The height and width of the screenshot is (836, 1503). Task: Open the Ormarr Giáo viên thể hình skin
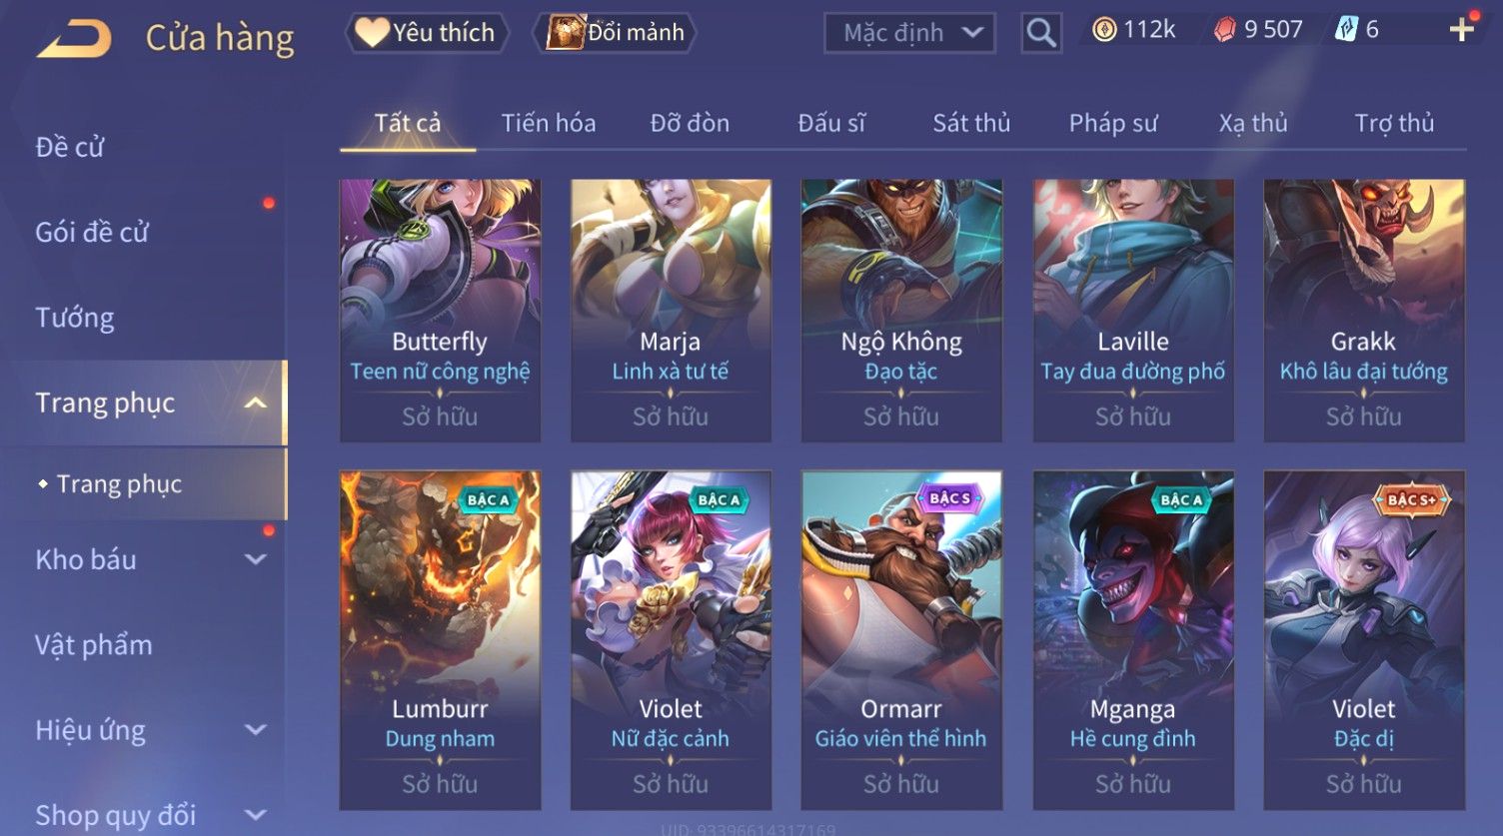(901, 639)
